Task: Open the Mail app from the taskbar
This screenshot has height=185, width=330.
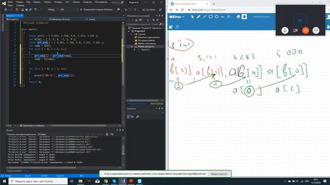Action: pyautogui.click(x=97, y=181)
